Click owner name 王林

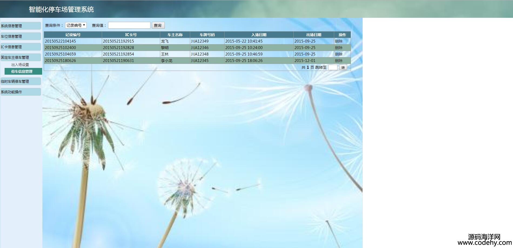165,54
